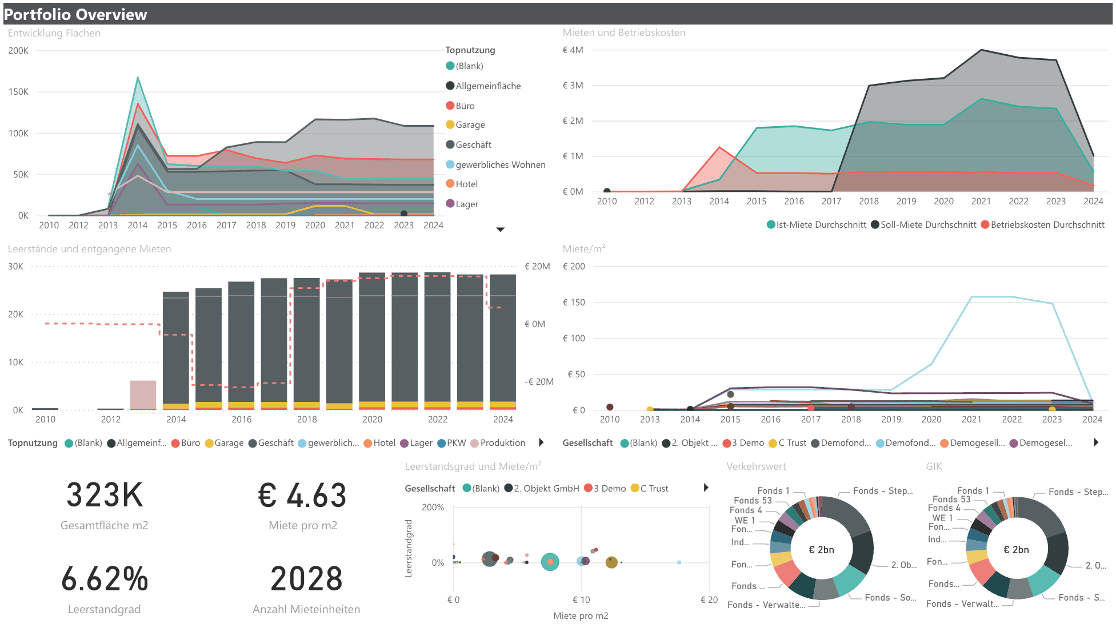Image resolution: width=1116 pixels, height=624 pixels.
Task: Click Fonds - Step label in Verkehrswert donut
Action: (883, 491)
